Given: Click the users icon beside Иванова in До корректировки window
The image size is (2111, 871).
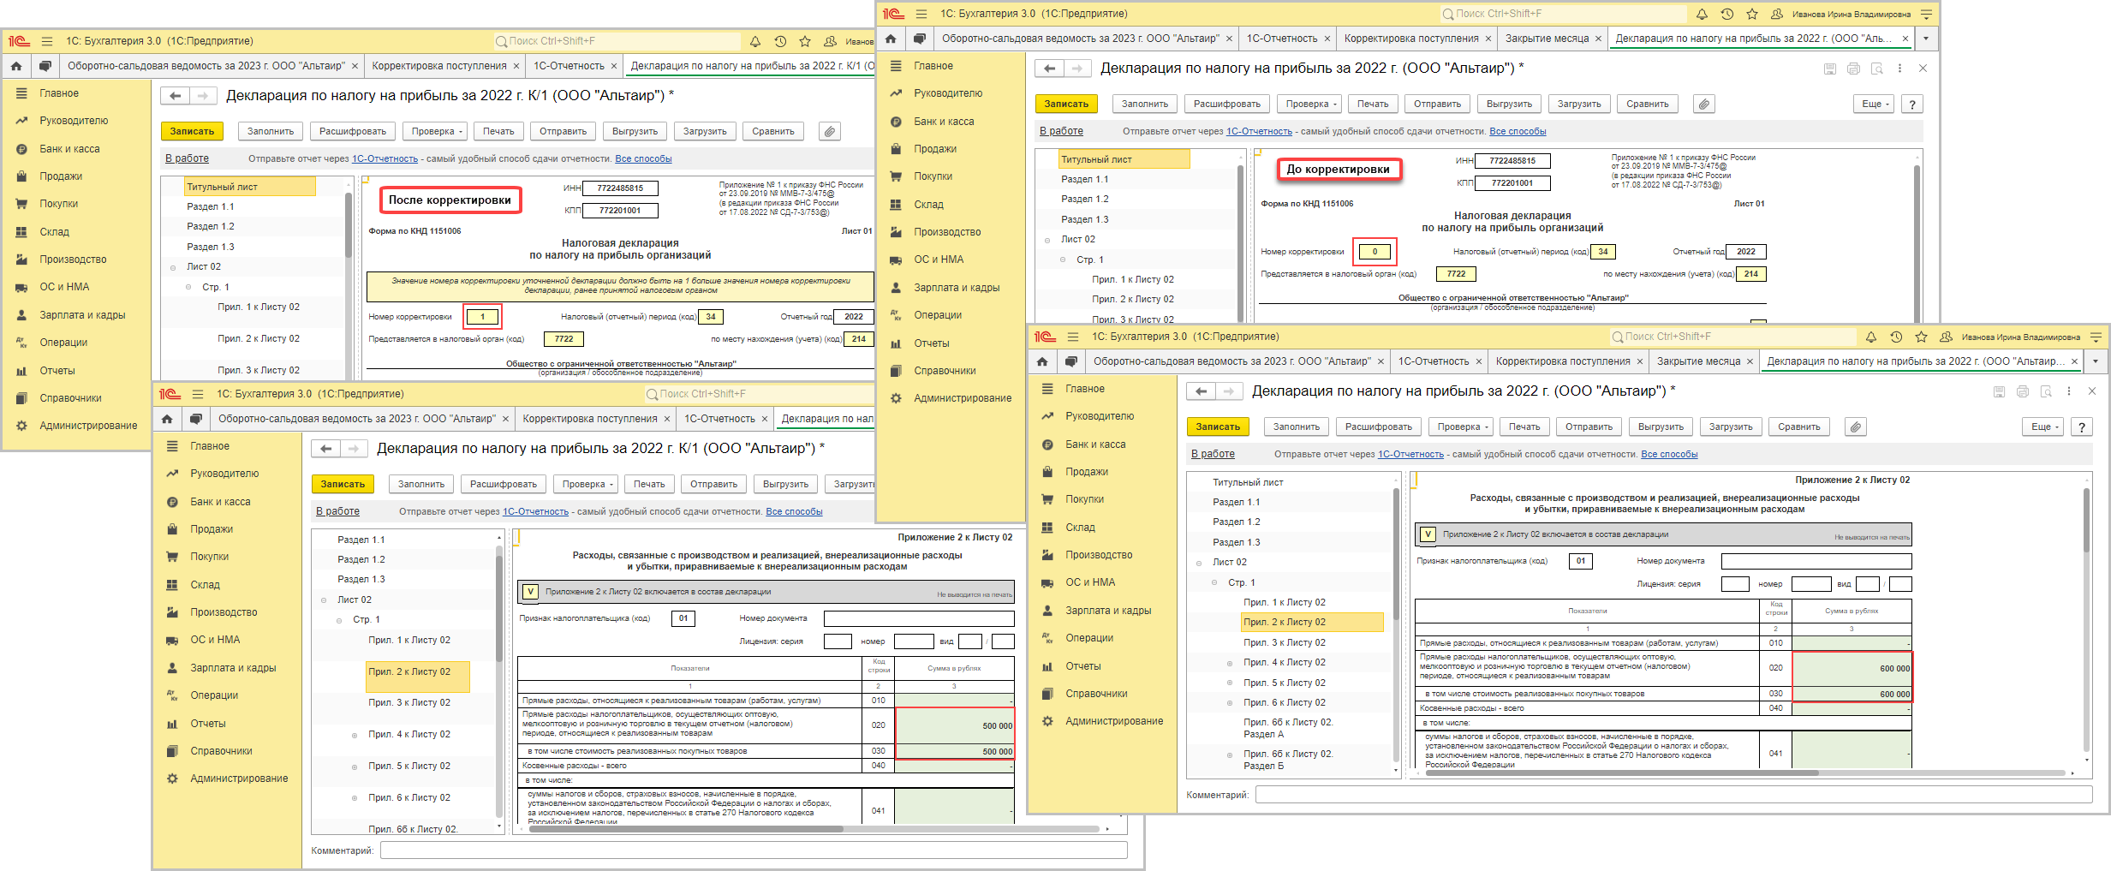Looking at the screenshot, I should pos(1777,14).
